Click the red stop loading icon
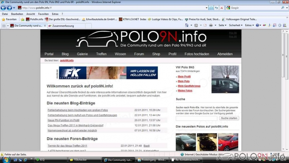 [222, 8]
